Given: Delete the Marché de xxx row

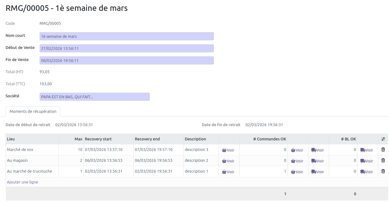Looking at the screenshot, I should coord(383,150).
